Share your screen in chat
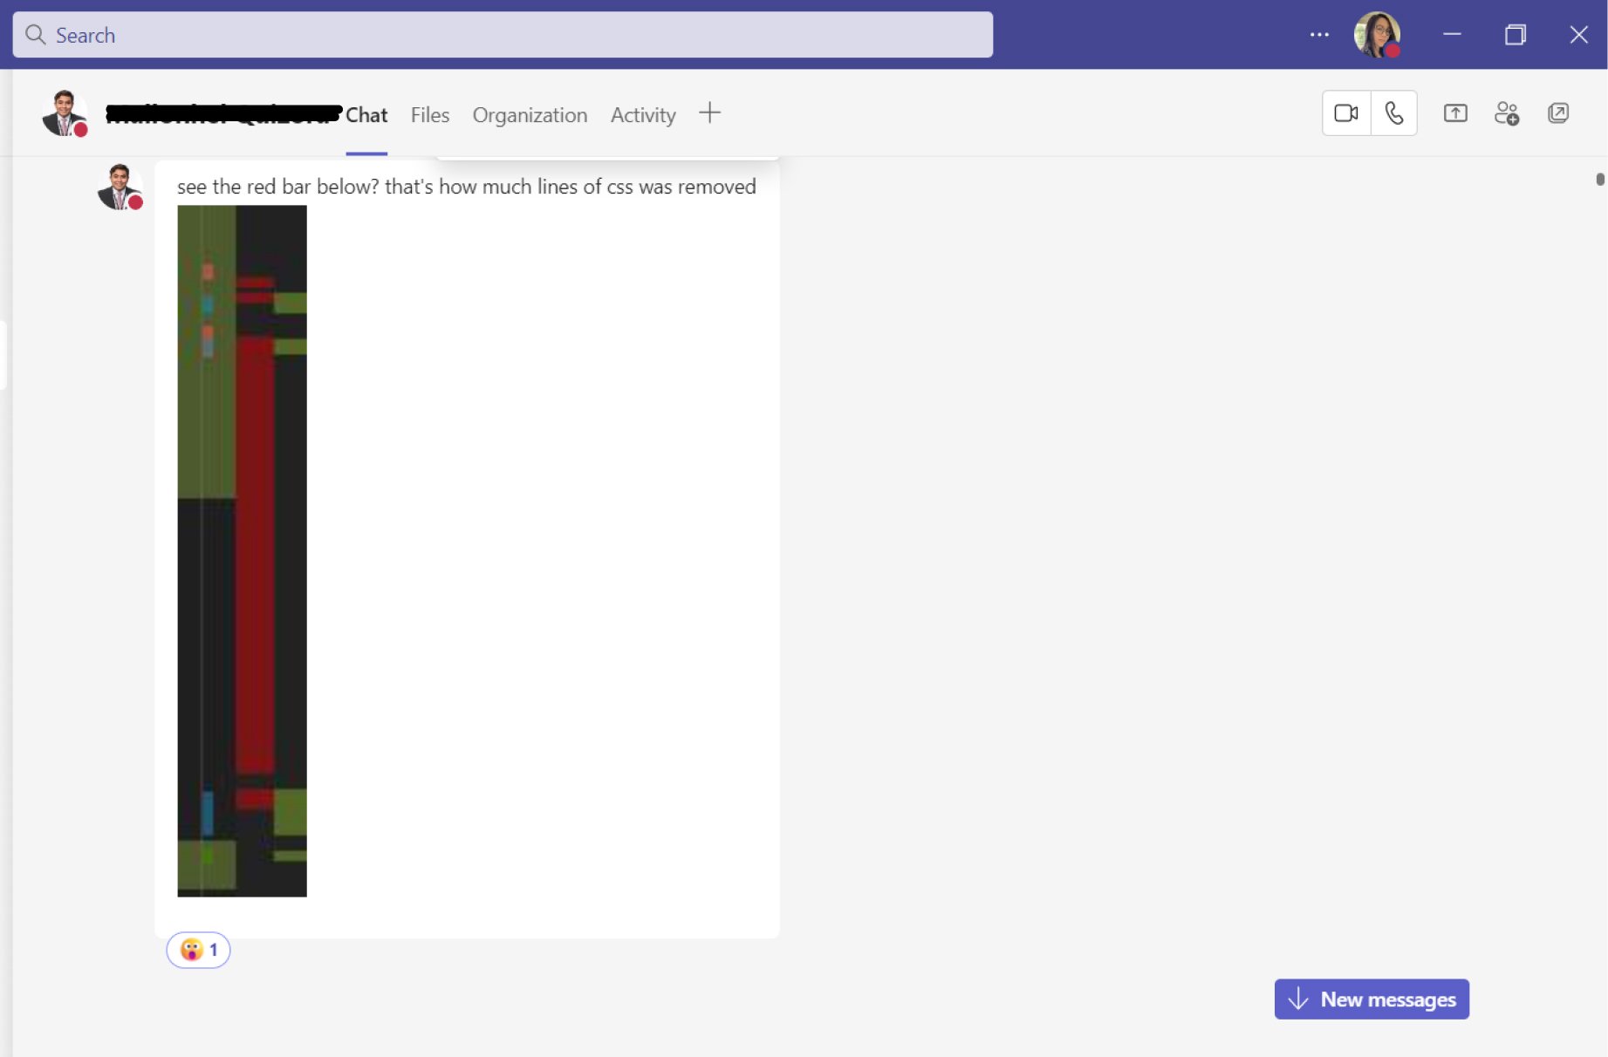 (1455, 113)
